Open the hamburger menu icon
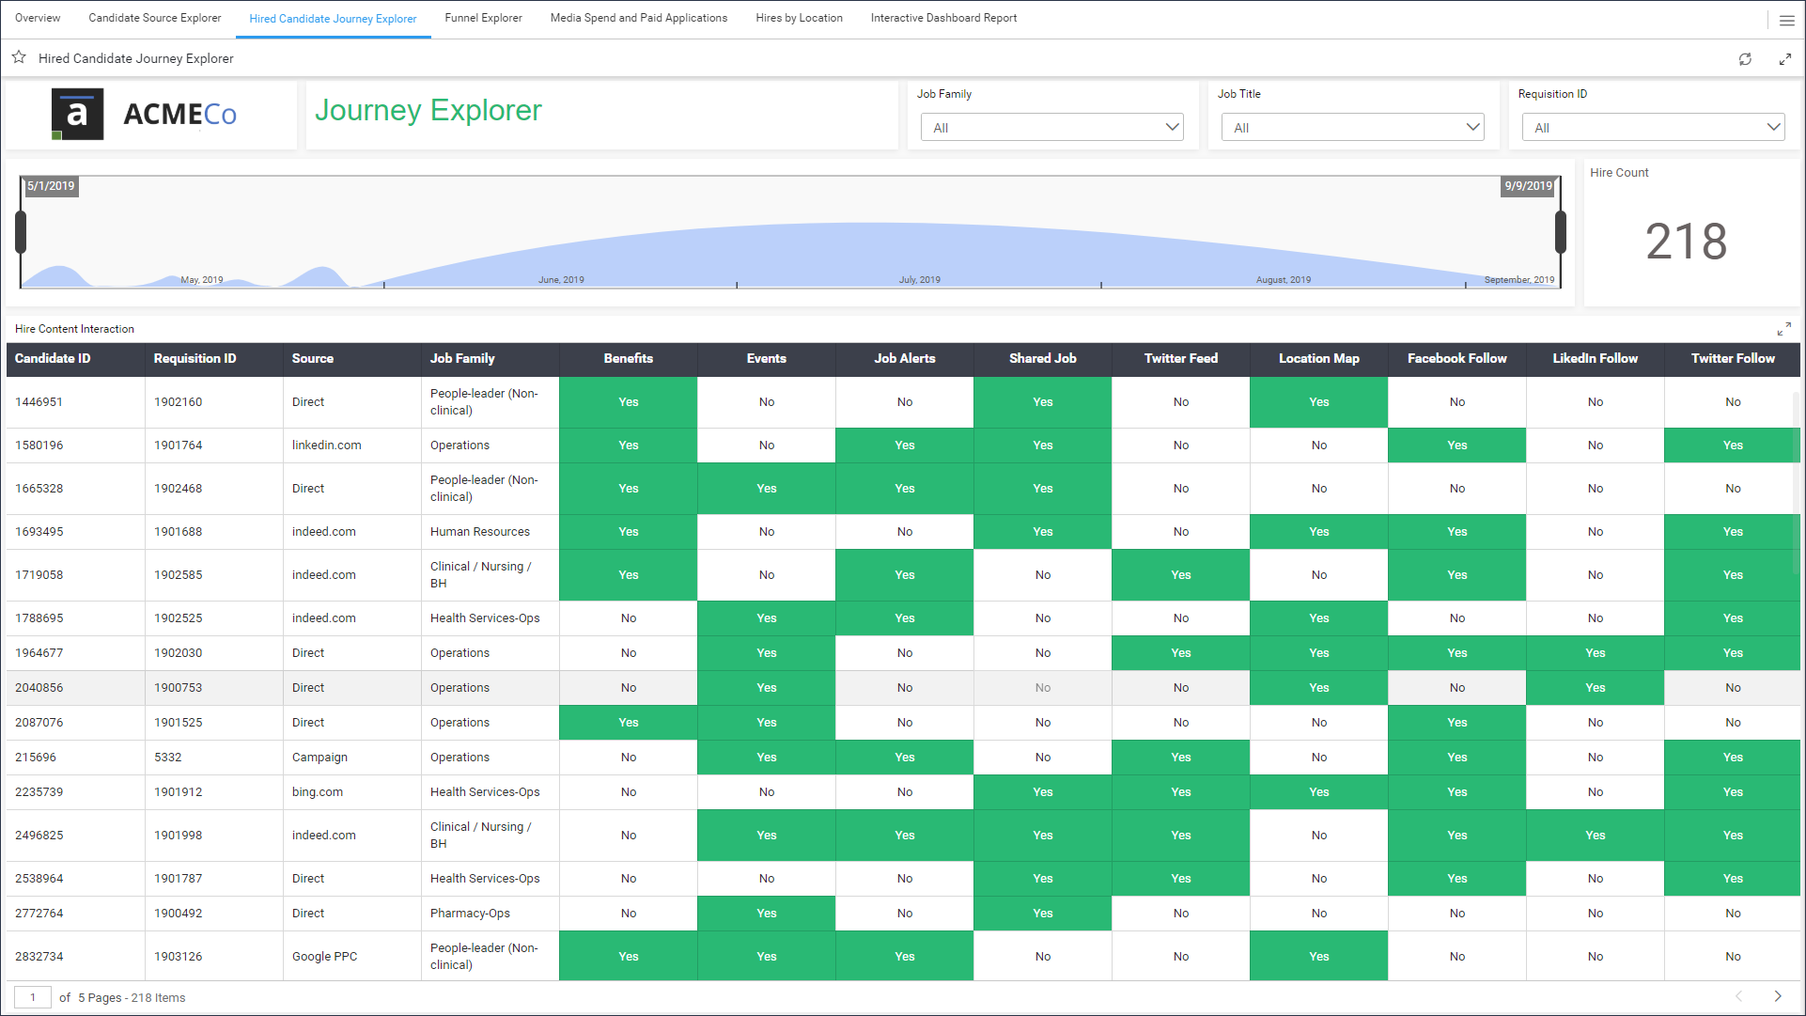 [1786, 20]
